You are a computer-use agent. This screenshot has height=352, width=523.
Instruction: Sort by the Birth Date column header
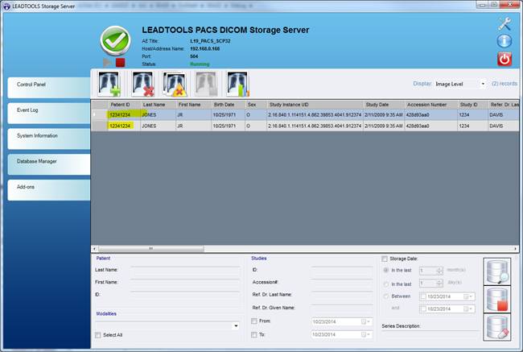pos(229,105)
